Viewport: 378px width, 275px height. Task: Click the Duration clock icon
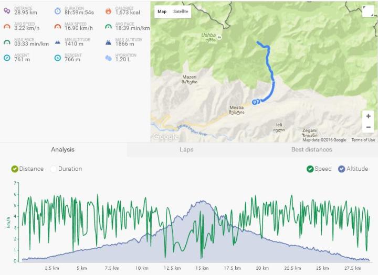click(57, 10)
